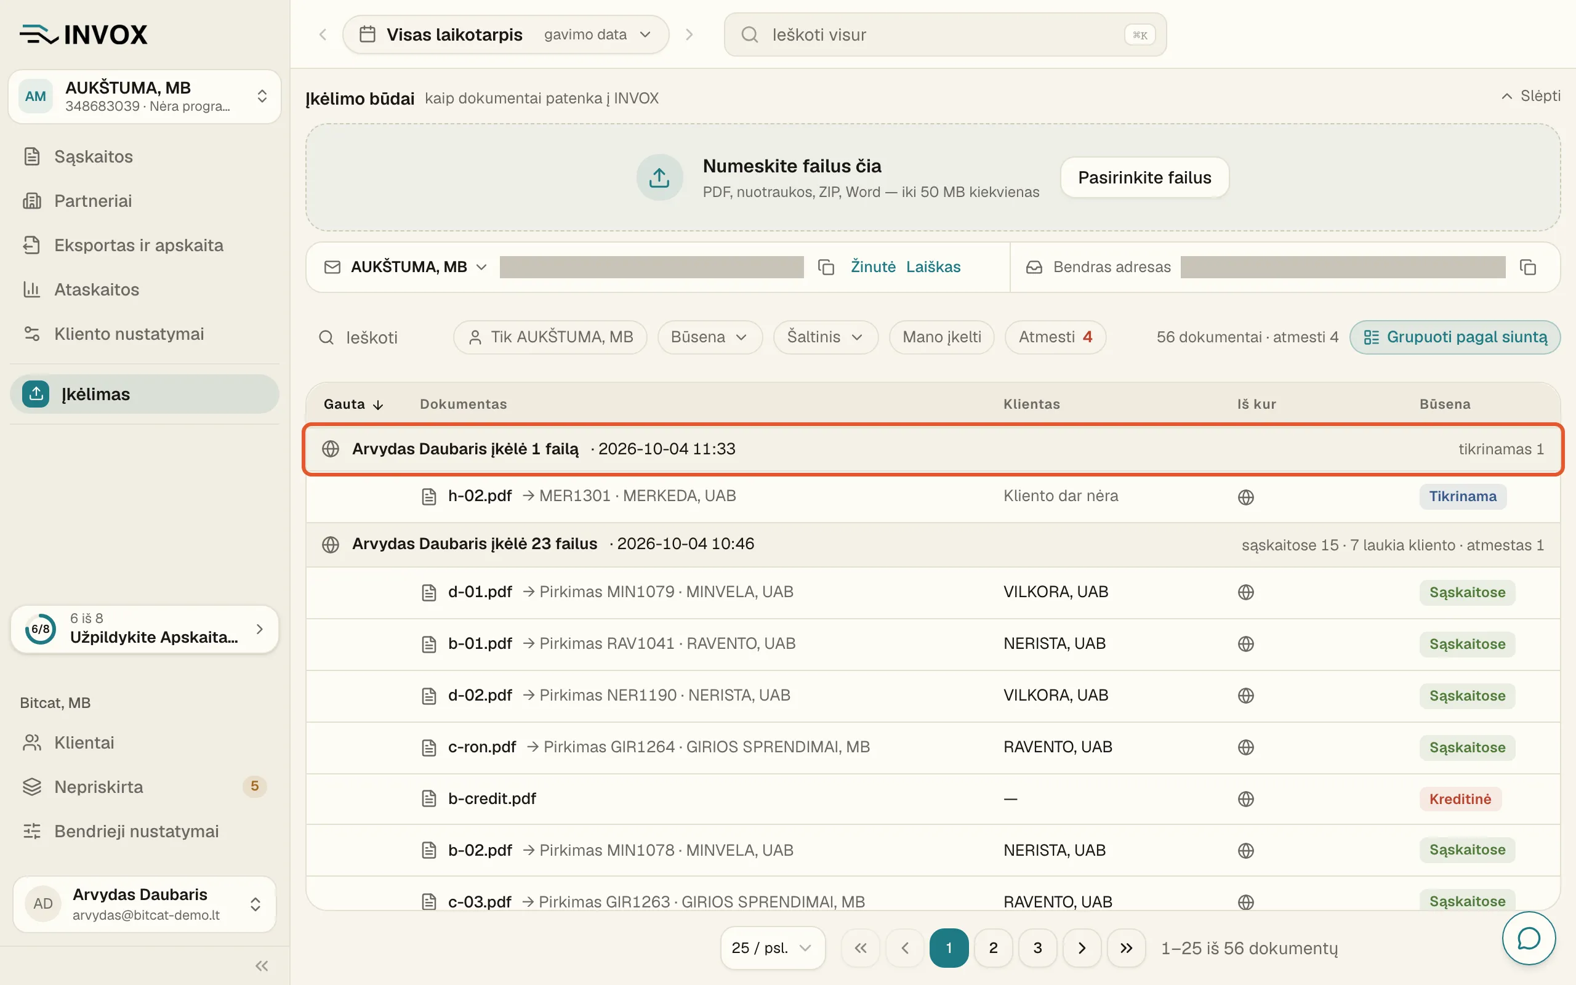
Task: Open the AUKŠTUMA, MB company switcher
Action: point(145,97)
